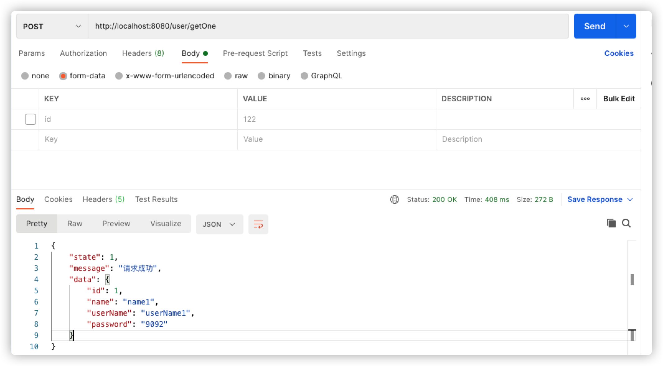Copy response body to clipboard icon
Image resolution: width=663 pixels, height=366 pixels.
coord(611,223)
